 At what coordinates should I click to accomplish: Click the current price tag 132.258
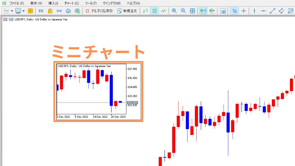pyautogui.click(x=132, y=102)
